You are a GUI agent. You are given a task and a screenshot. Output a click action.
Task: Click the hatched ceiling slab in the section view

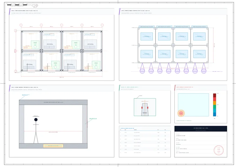(x=53, y=102)
